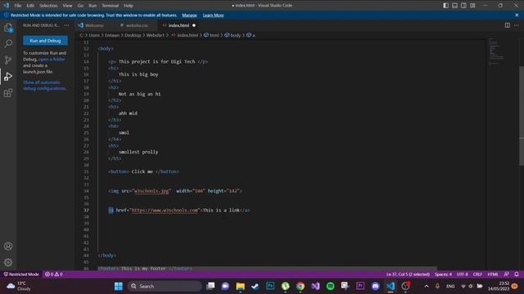Open the Source Control view
This screenshot has width=524, height=294.
coord(8,60)
